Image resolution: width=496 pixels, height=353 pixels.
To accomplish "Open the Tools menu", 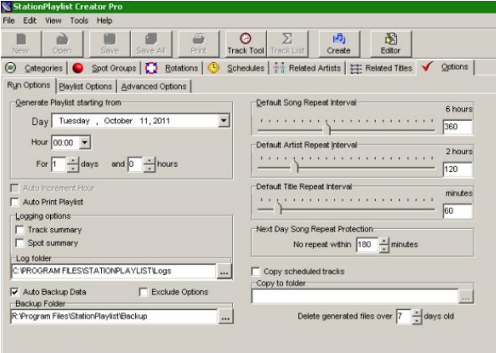I will coord(79,21).
